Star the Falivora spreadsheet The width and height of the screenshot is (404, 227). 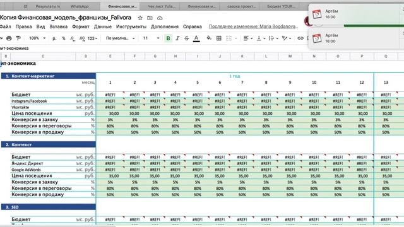(x=140, y=18)
